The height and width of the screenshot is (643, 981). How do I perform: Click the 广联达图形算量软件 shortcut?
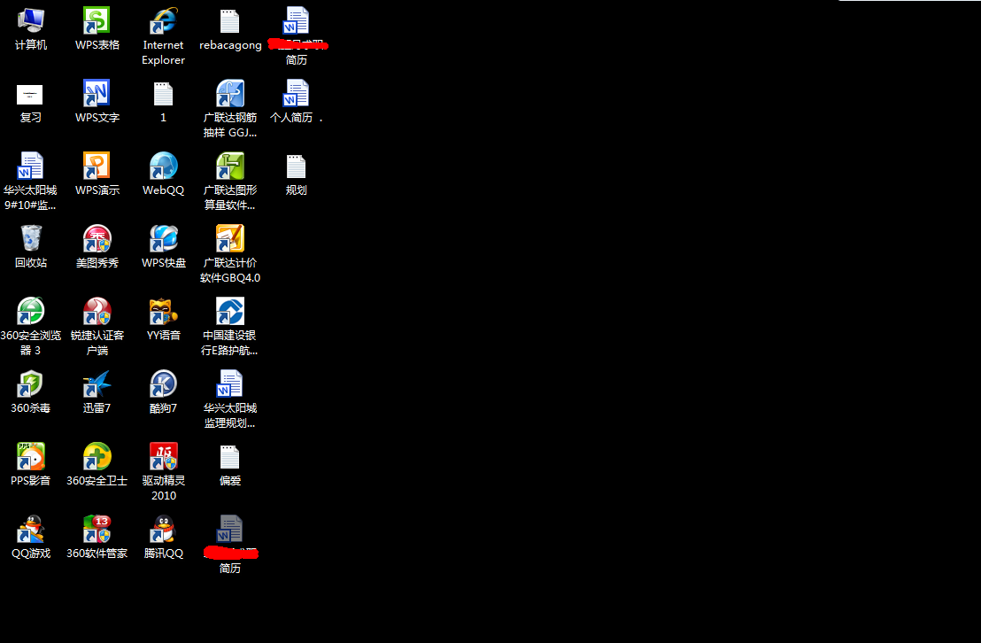pyautogui.click(x=229, y=166)
